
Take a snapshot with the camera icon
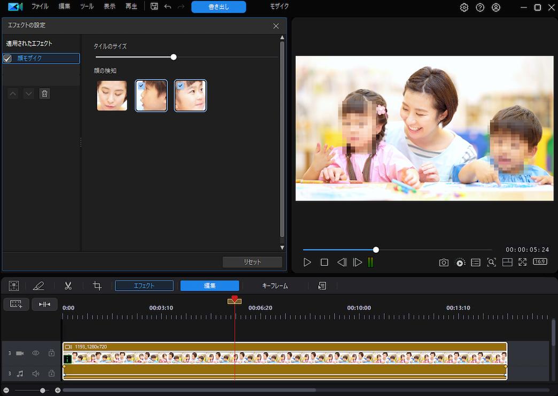[444, 262]
